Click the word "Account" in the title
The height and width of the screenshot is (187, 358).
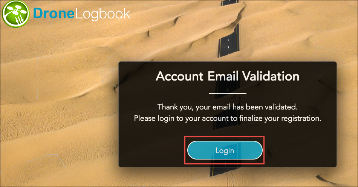179,76
